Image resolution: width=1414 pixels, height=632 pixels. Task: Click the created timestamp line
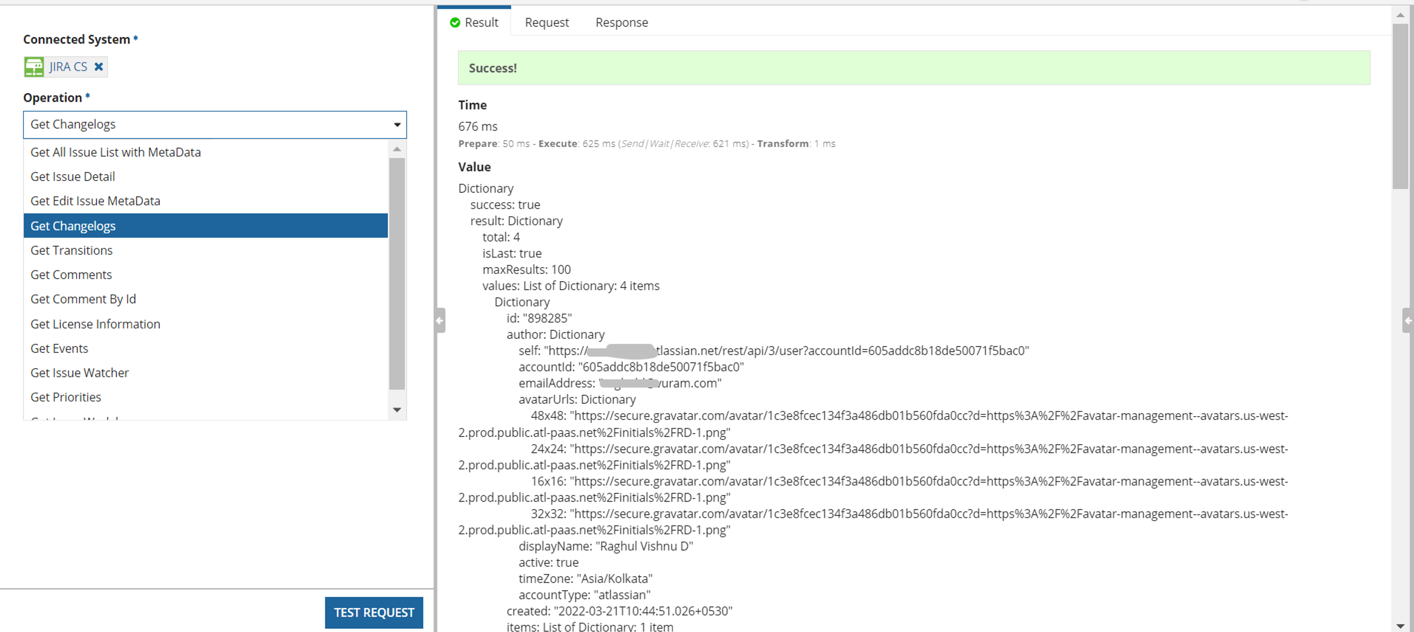[x=619, y=611]
